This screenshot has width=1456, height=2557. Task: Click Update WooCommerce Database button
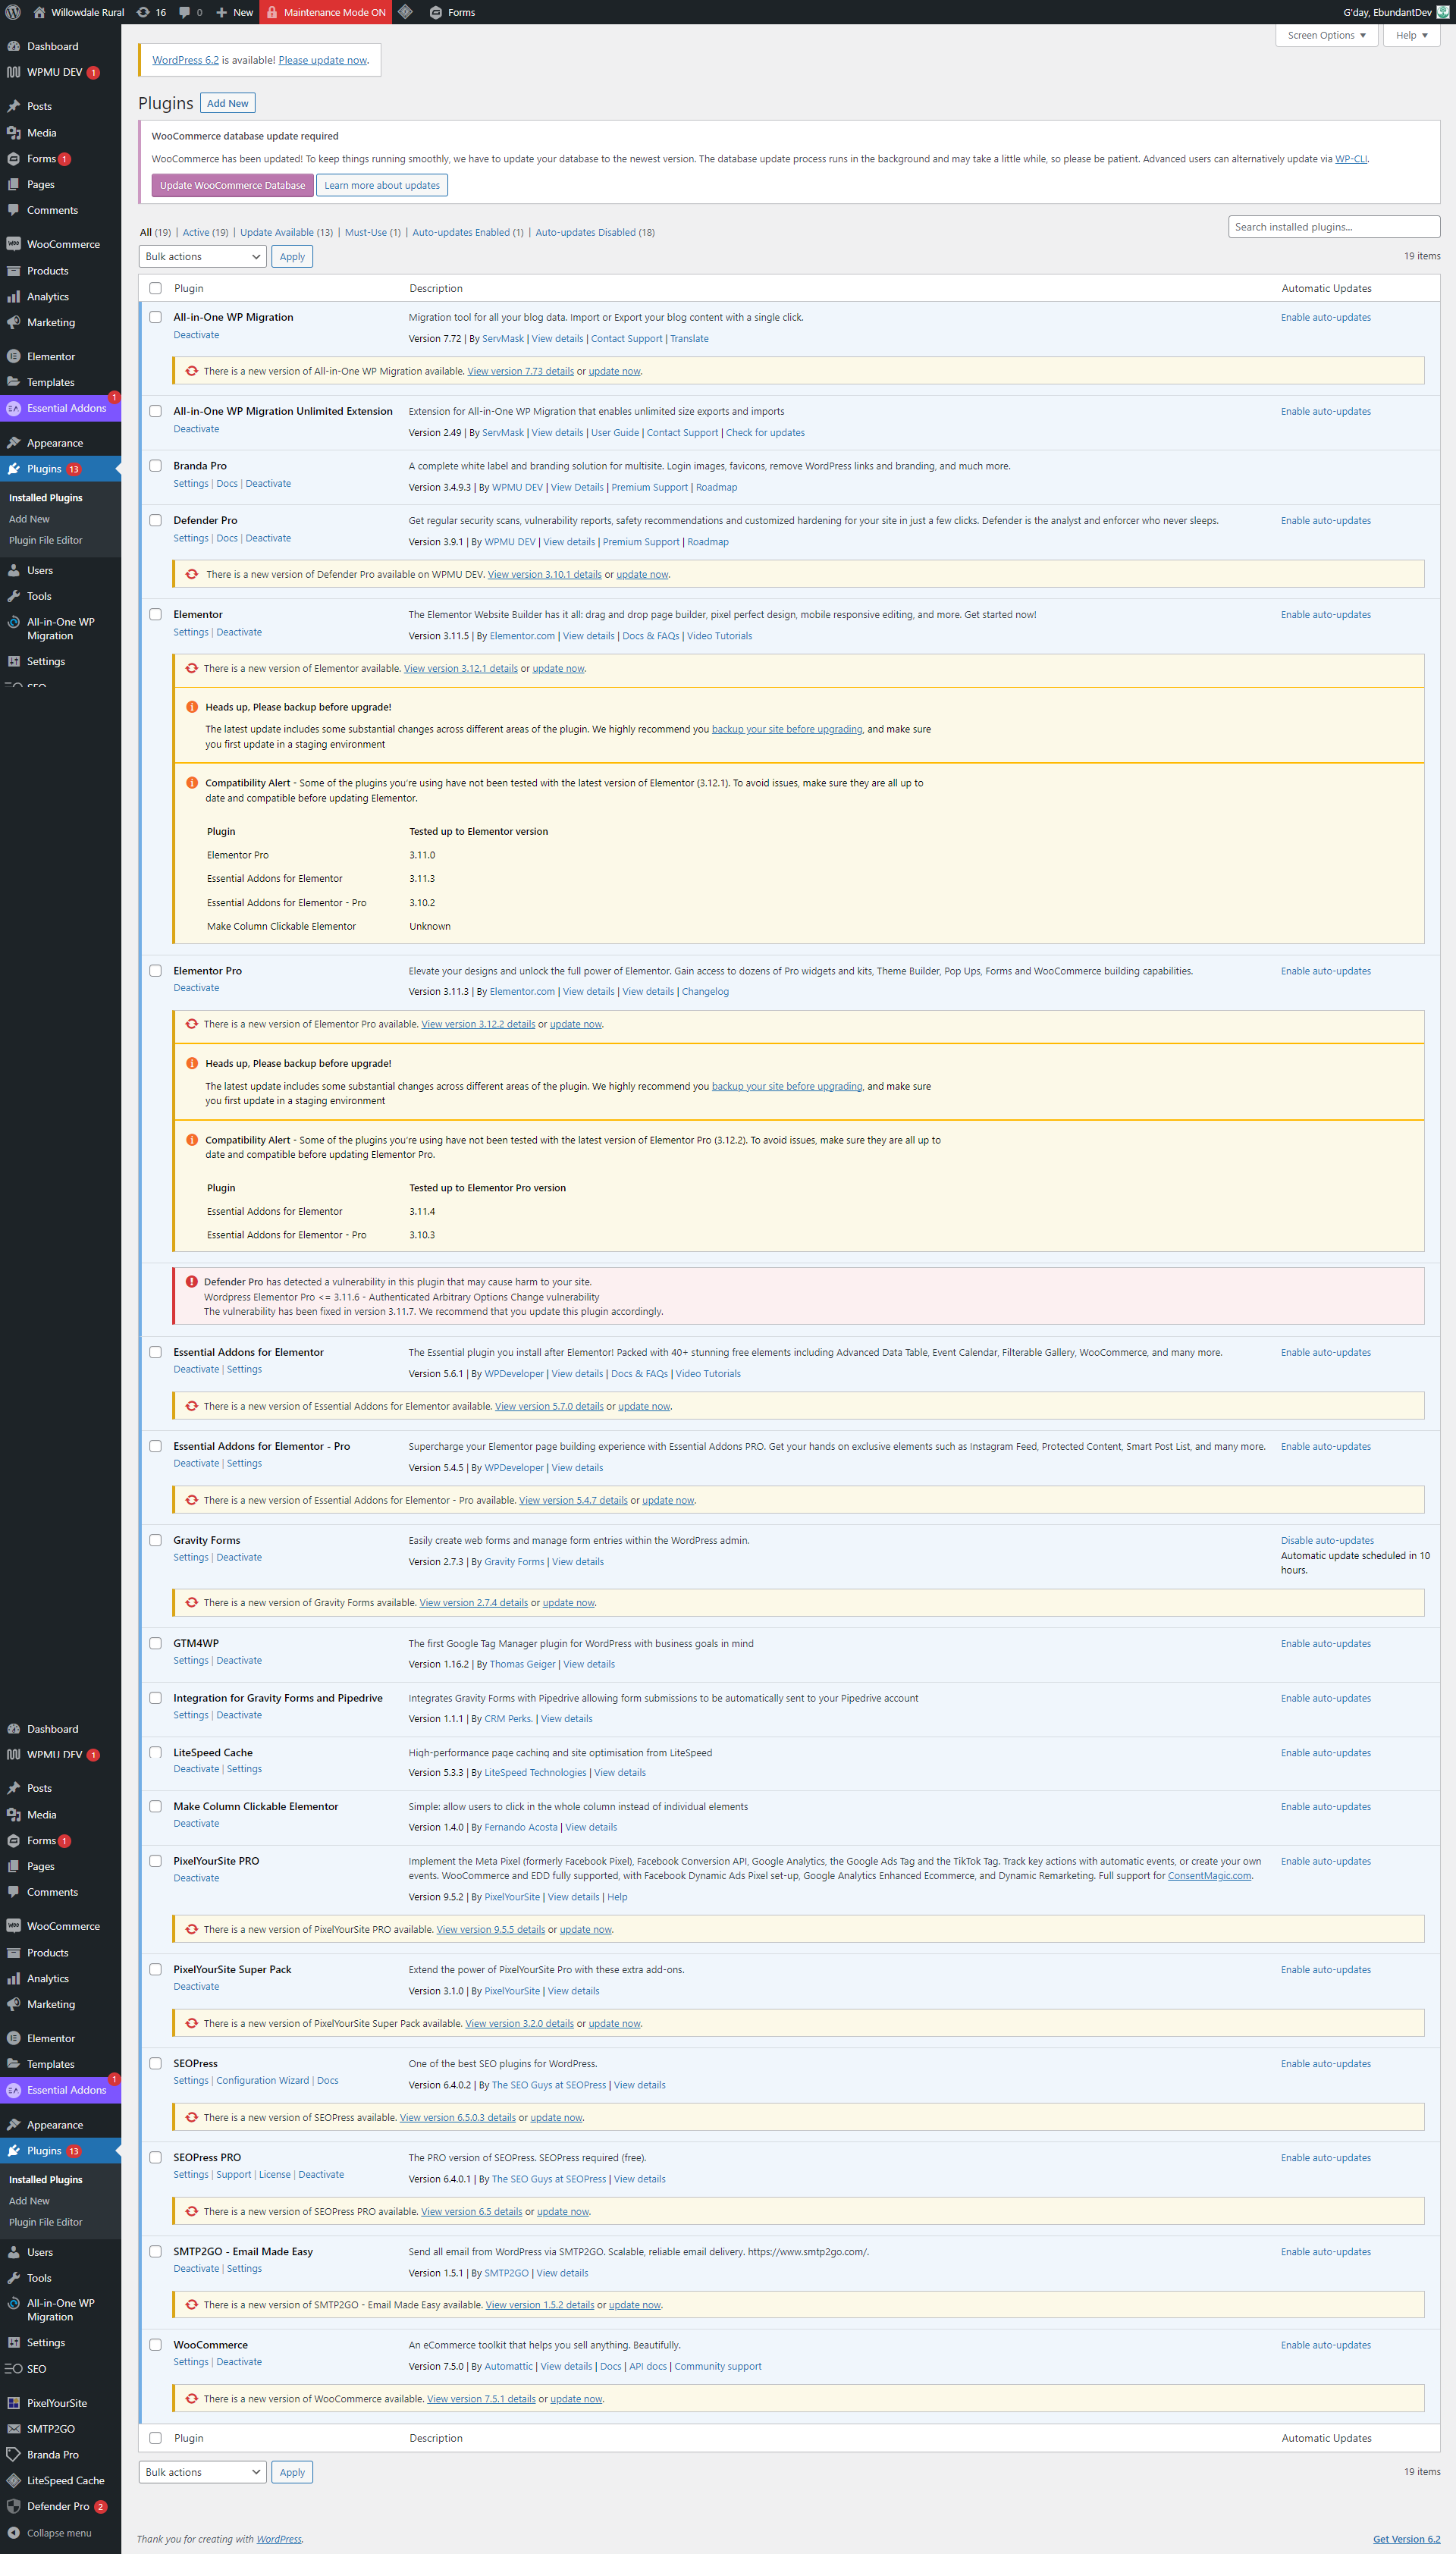232,185
